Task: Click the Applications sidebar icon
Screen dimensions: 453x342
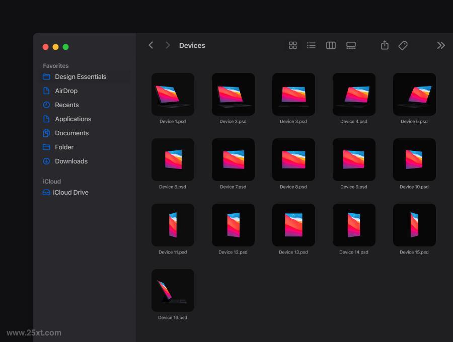Action: (46, 119)
